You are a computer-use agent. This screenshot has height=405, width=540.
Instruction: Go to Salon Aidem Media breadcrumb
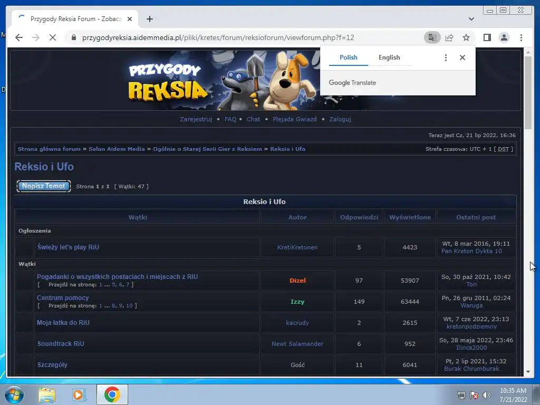pos(117,149)
